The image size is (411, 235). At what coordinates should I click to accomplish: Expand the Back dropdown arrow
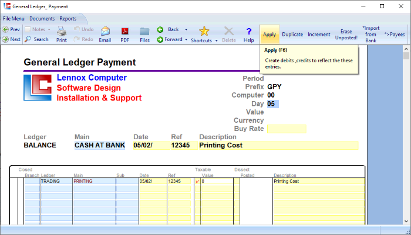coord(186,29)
